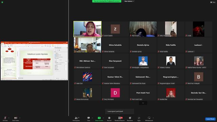Viewport: 217px width, 122px height.
Task: Select Anindyajati I Widyadhana's tile
Action: (x=143, y=61)
